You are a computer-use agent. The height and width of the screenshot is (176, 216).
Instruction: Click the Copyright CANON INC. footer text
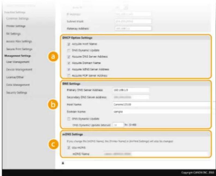(x=197, y=172)
